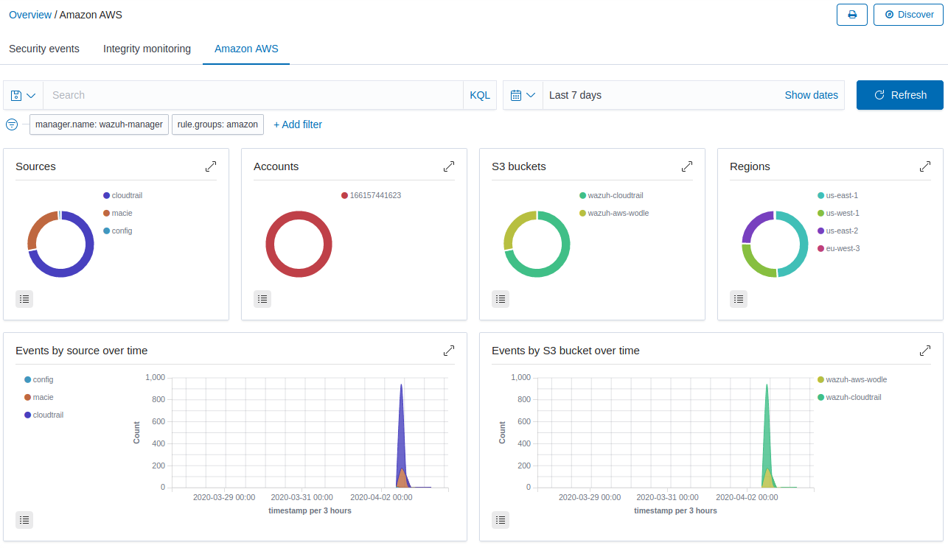Expand Events by S3 bucket panel

tap(925, 351)
